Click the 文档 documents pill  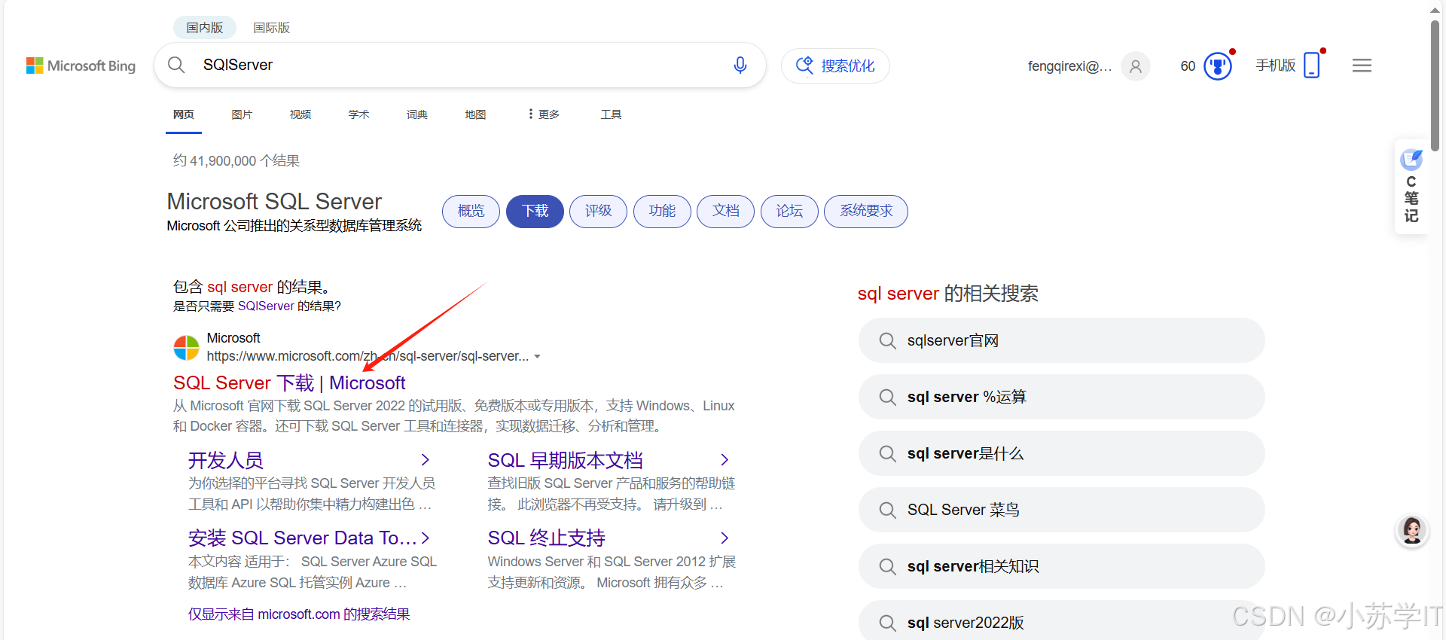725,211
